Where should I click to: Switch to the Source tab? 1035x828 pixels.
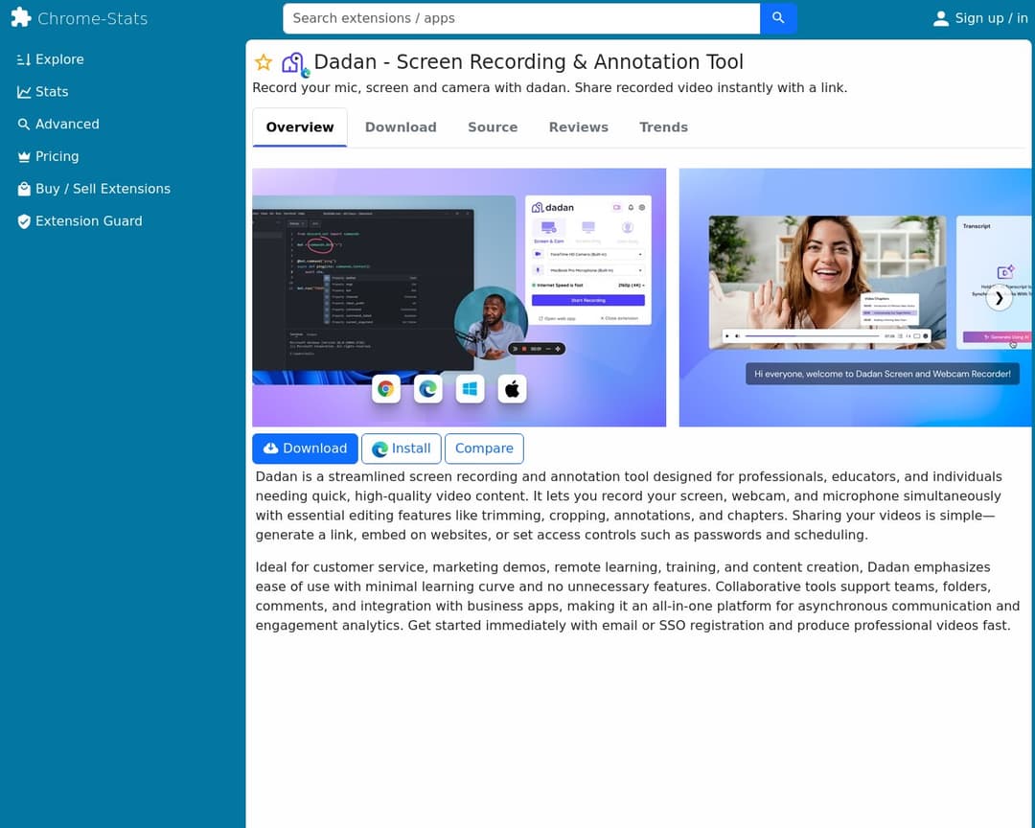click(x=493, y=127)
